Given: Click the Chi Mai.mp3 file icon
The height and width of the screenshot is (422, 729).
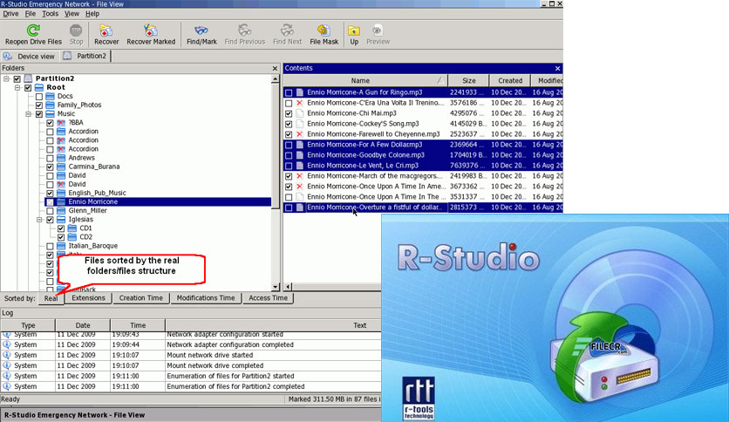Looking at the screenshot, I should (300, 113).
